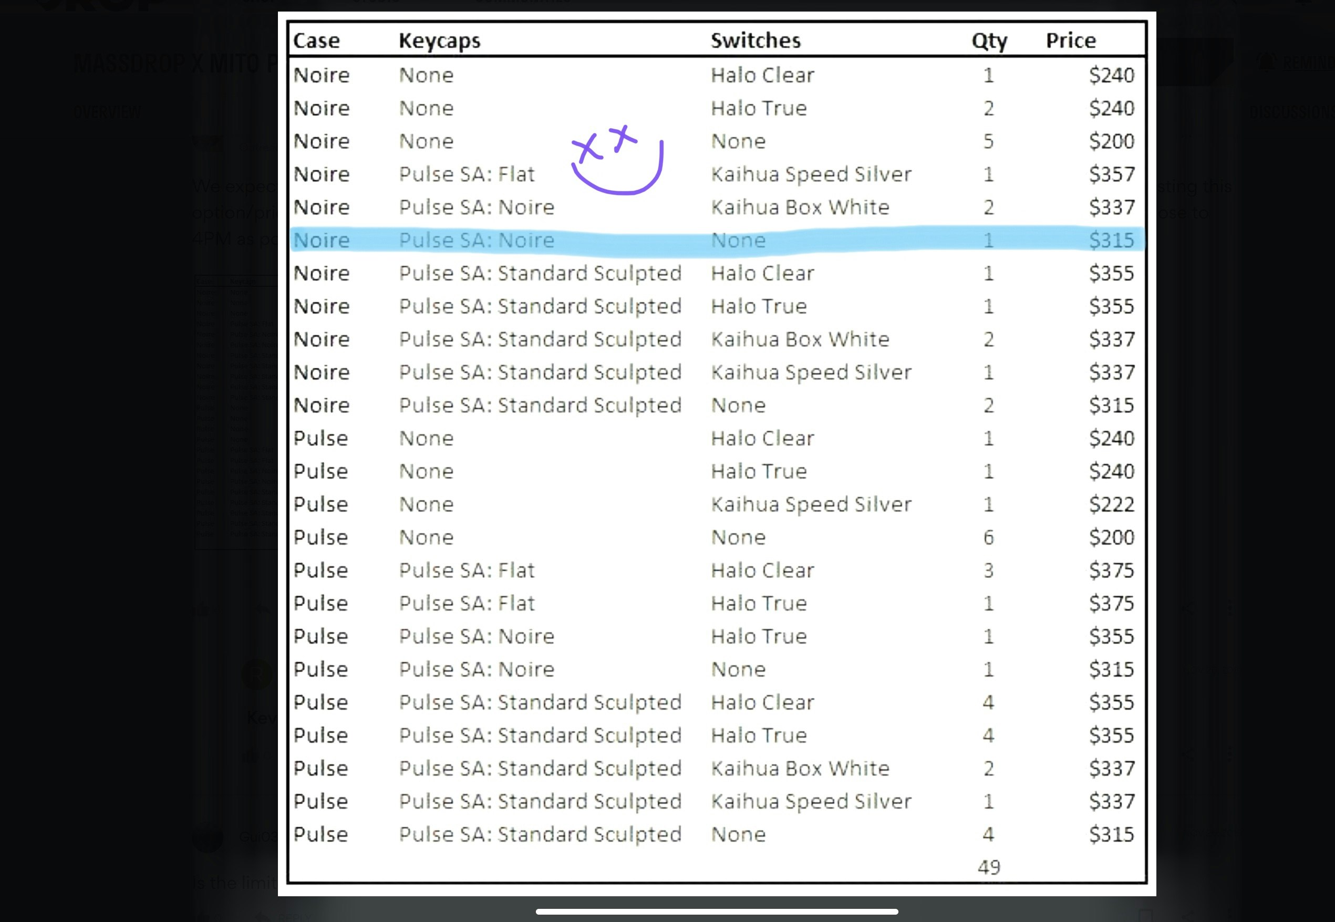
Task: Click the Keycaps column header
Action: (x=440, y=40)
